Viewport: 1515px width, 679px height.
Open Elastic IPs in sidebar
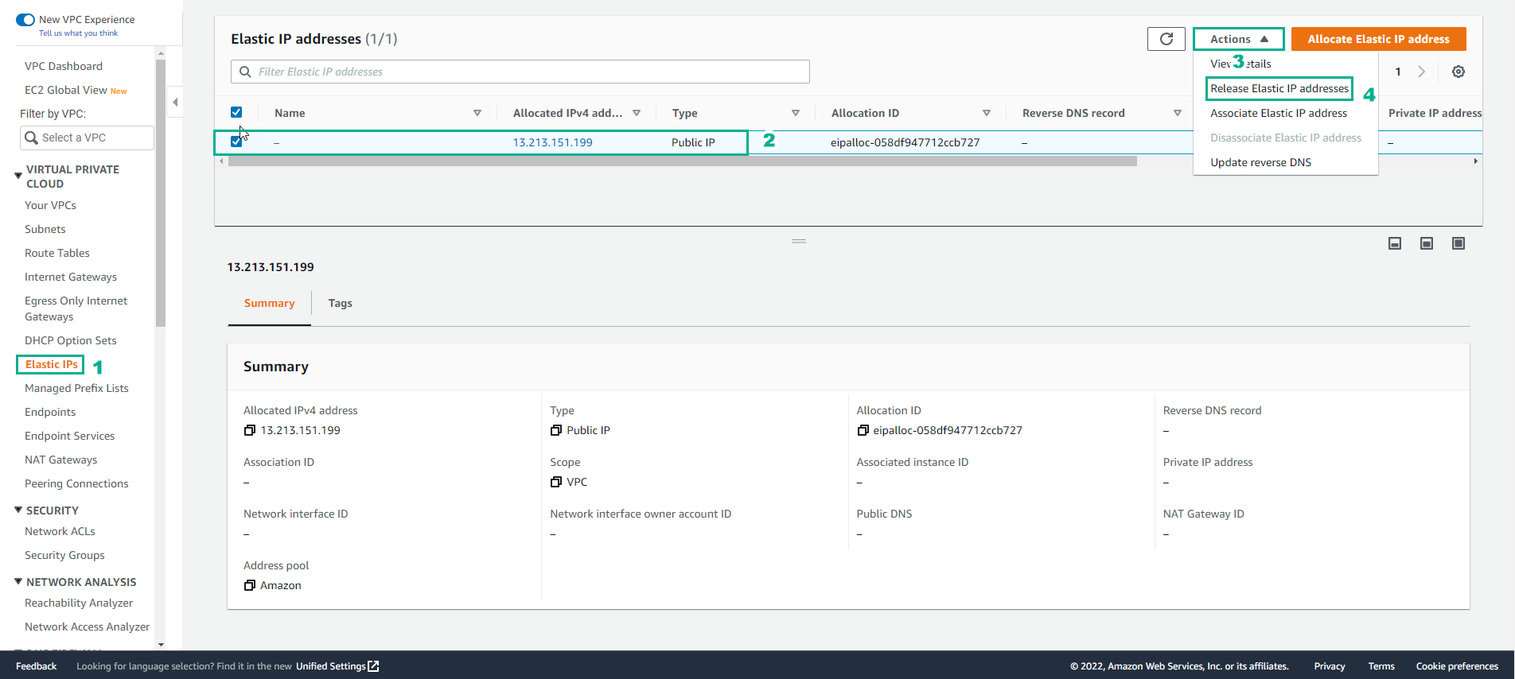pos(51,364)
